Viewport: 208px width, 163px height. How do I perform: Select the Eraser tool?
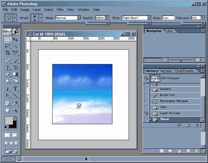coord(8,74)
